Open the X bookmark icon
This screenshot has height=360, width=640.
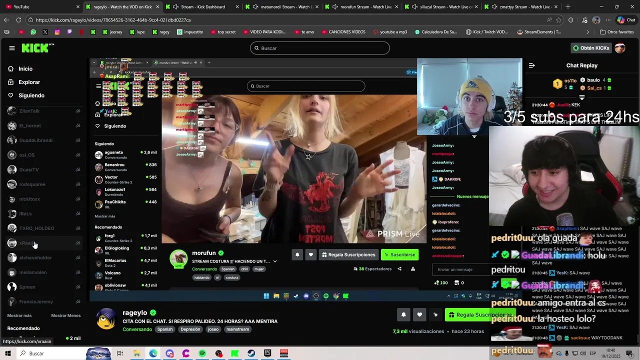(45, 31)
